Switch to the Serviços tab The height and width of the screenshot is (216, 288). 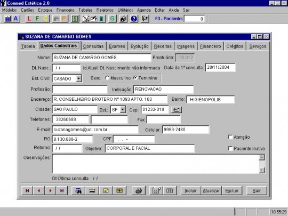(258, 46)
